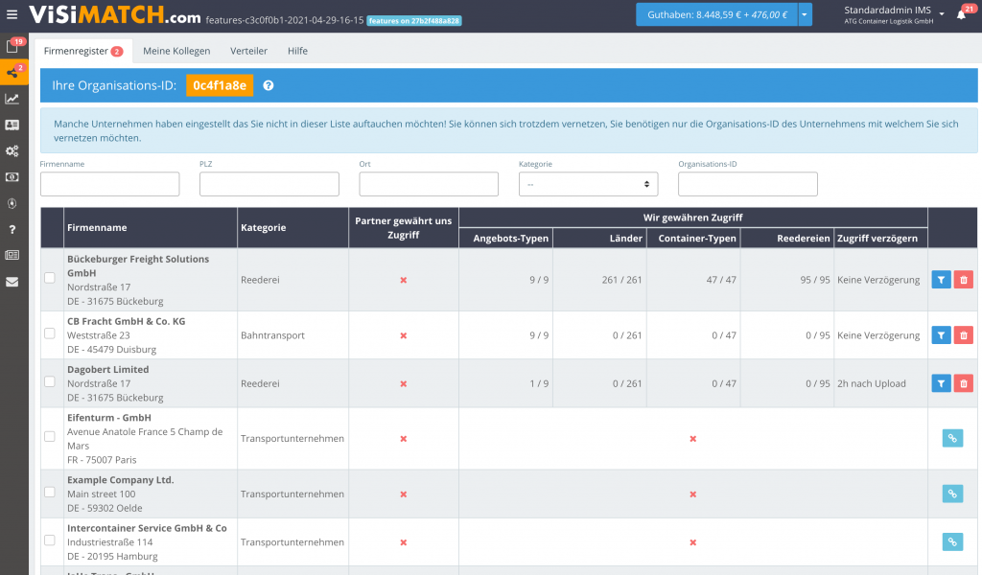982x575 pixels.
Task: Filter access for CB Fracht GmbH
Action: point(941,335)
